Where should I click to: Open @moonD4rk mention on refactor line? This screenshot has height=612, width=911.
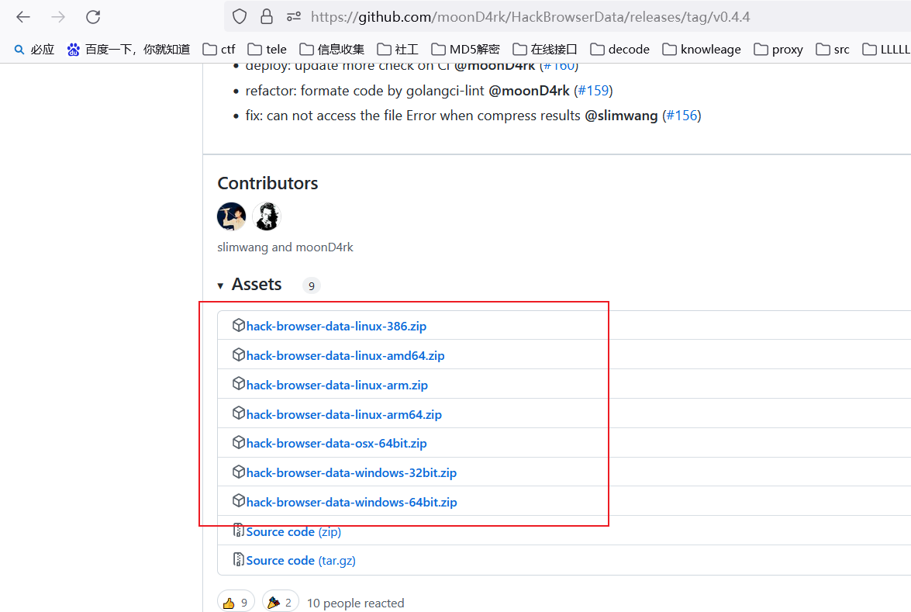[x=529, y=91]
